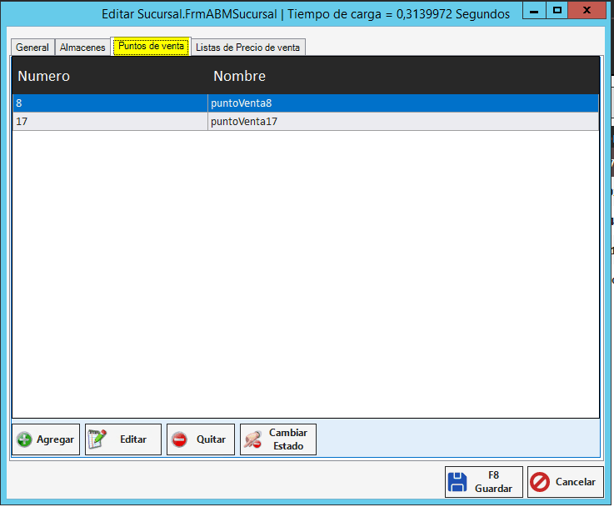Screen dimensions: 614x507
Task: Switch to the General tab
Action: click(x=32, y=48)
